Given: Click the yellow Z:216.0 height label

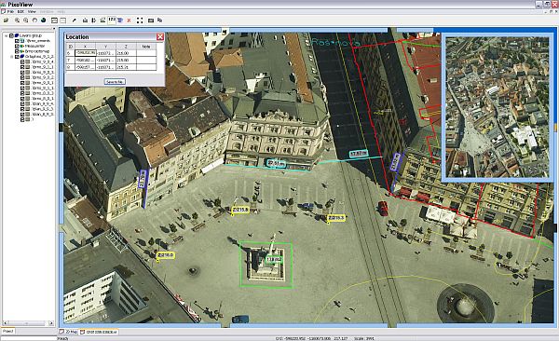Looking at the screenshot, I should tap(166, 255).
